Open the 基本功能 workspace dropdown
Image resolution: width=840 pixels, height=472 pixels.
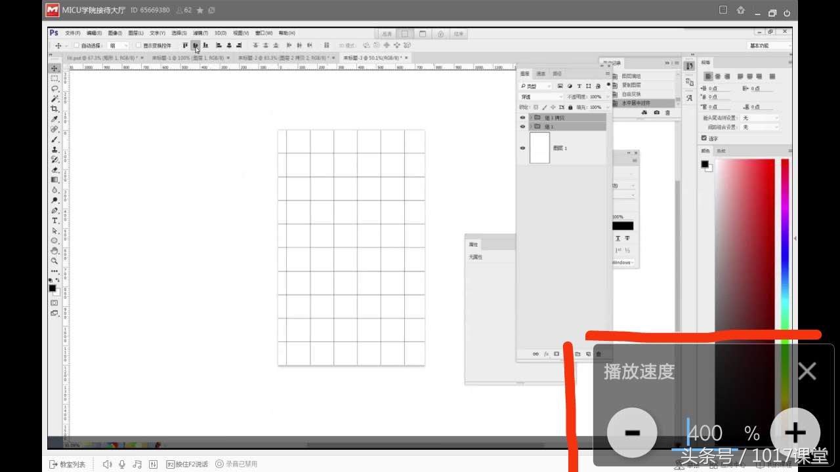pos(769,45)
